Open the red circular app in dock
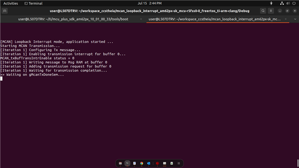This screenshot has height=168, width=299. pos(157,163)
